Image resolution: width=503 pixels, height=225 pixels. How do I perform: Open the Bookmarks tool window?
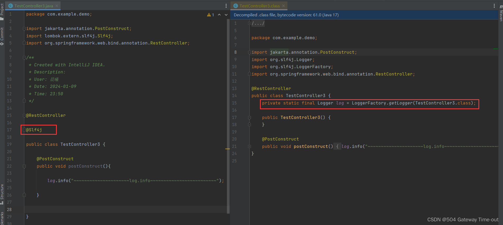pos(2,218)
